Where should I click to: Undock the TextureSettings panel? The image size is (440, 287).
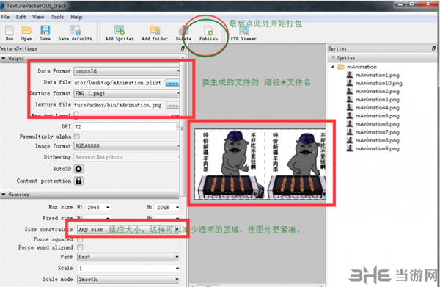(183, 48)
